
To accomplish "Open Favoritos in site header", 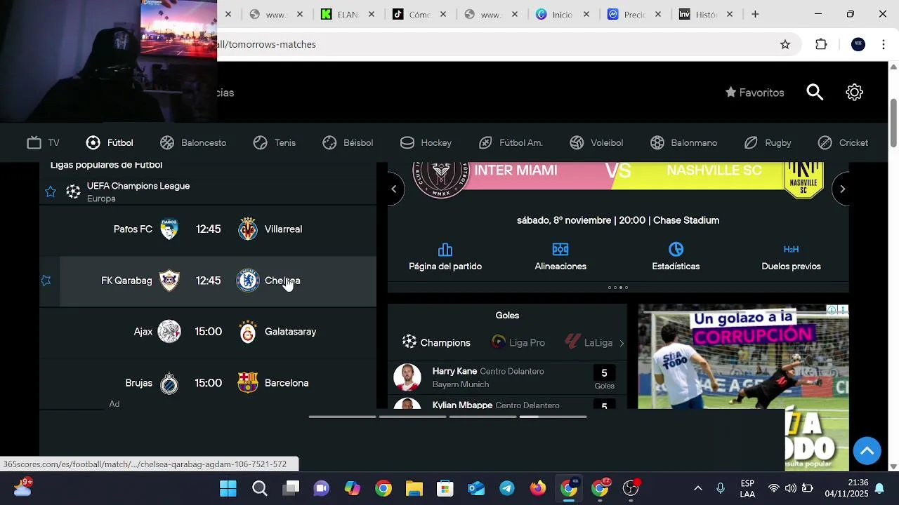I will click(x=754, y=93).
